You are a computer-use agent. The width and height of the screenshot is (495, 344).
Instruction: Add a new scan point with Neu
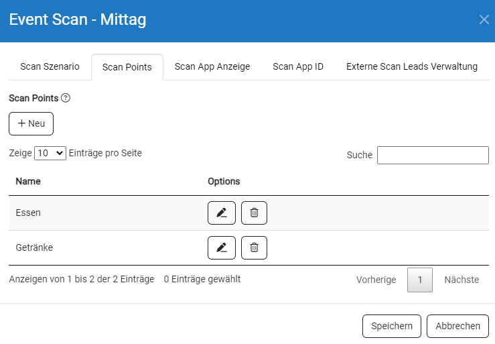pos(31,123)
